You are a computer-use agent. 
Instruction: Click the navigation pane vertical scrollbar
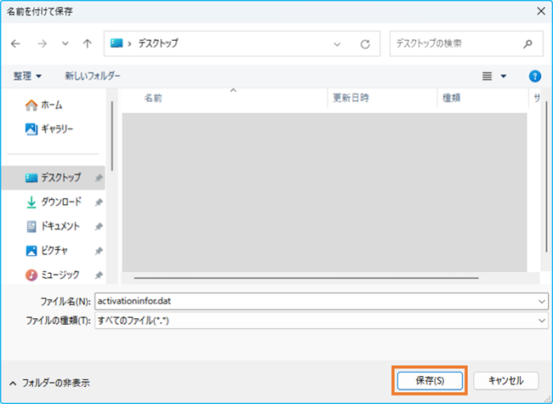click(x=112, y=136)
